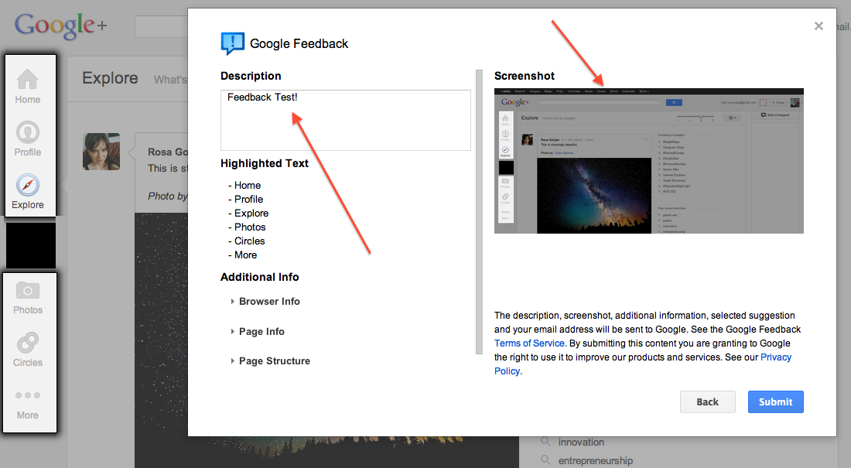Click the '- Home' highlighted text entry
Image resolution: width=851 pixels, height=468 pixels.
244,185
